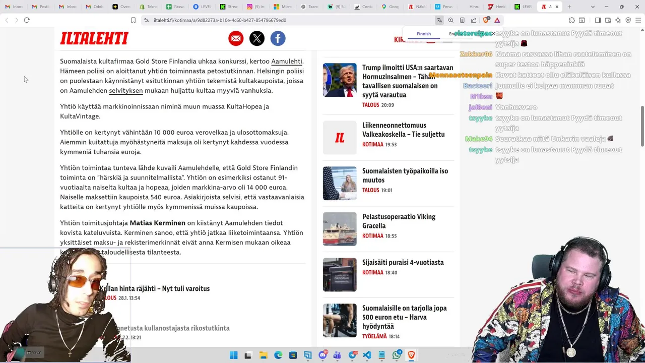Open the translate icon in the address bar

click(439, 20)
